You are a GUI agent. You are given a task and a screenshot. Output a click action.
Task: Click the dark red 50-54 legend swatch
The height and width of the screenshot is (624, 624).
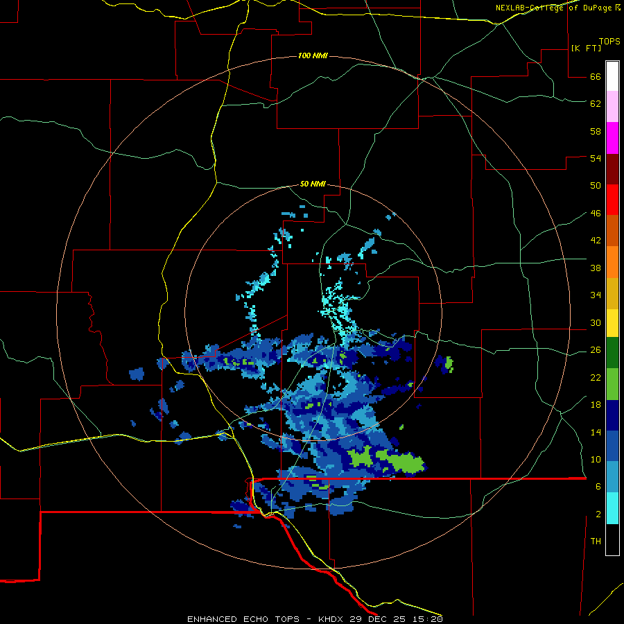point(612,168)
